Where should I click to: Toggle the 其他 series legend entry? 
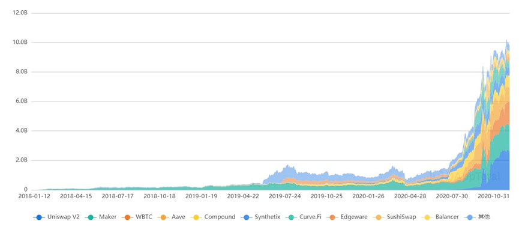477,217
